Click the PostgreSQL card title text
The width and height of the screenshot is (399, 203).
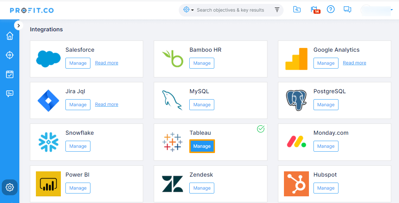pos(330,91)
